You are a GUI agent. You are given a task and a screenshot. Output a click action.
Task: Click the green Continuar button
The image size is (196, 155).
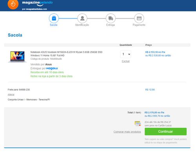pyautogui.click(x=165, y=131)
